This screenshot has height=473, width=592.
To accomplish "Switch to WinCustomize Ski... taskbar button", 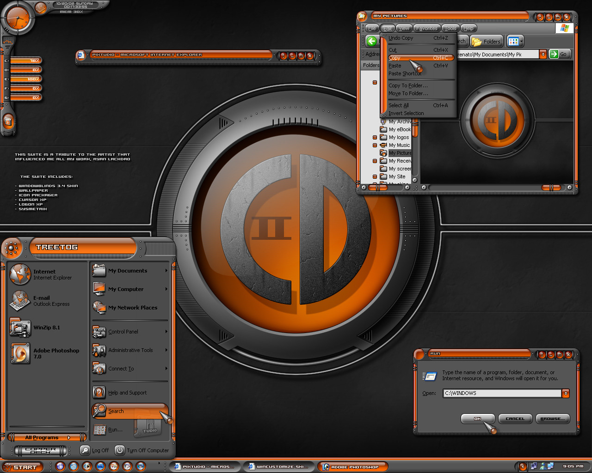I will coord(278,467).
